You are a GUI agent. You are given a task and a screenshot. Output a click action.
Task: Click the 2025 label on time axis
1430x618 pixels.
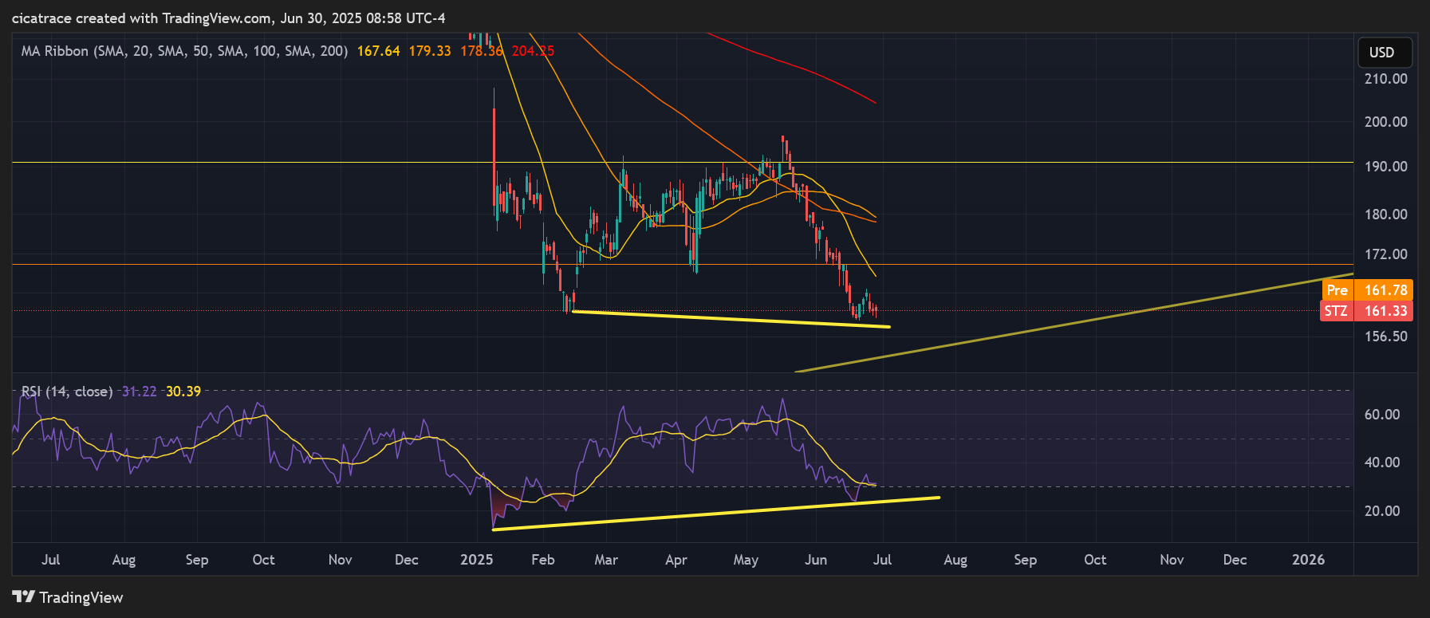pos(477,560)
